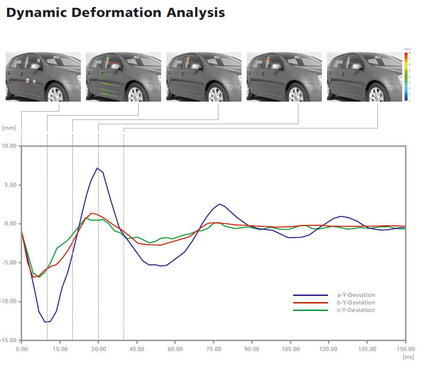Select the dashed marker at 10 ms
The width and height of the screenshot is (421, 367).
[47, 235]
